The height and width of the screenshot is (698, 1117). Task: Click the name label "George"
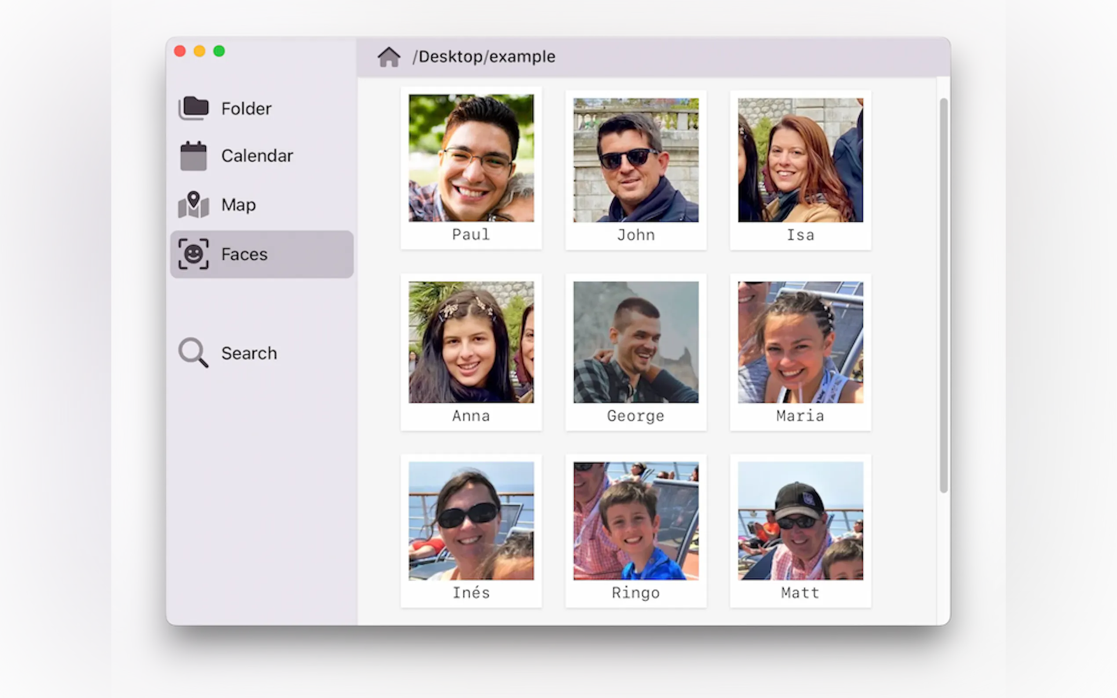click(x=636, y=416)
